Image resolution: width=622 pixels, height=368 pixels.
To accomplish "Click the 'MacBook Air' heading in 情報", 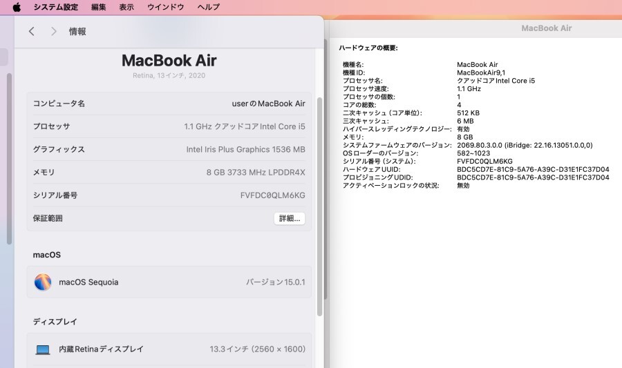I will [169, 61].
